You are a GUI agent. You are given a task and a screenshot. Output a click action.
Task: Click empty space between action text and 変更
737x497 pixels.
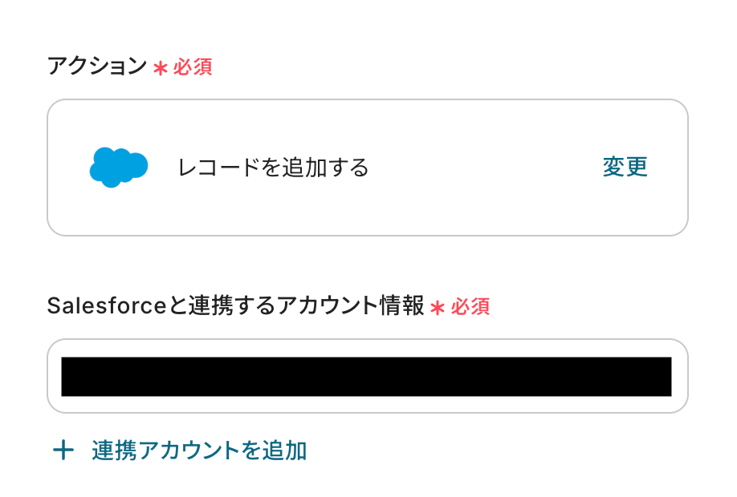point(482,168)
